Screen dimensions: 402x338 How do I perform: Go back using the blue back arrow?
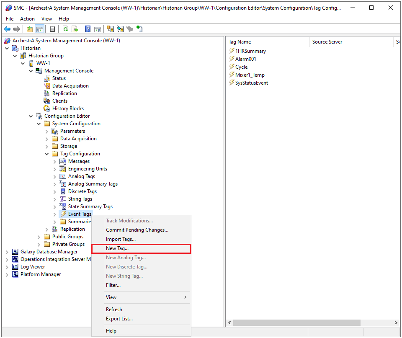coord(7,29)
